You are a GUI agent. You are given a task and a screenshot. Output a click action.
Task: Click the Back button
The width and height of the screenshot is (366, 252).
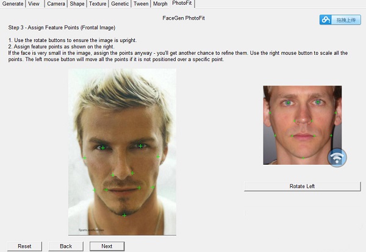pyautogui.click(x=66, y=247)
